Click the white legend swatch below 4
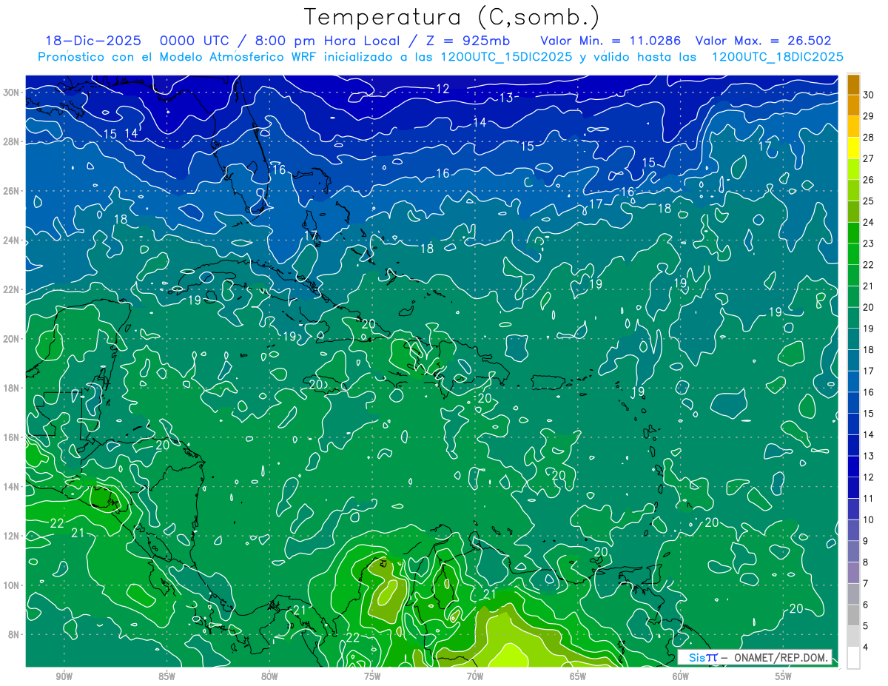The image size is (888, 686). [853, 658]
